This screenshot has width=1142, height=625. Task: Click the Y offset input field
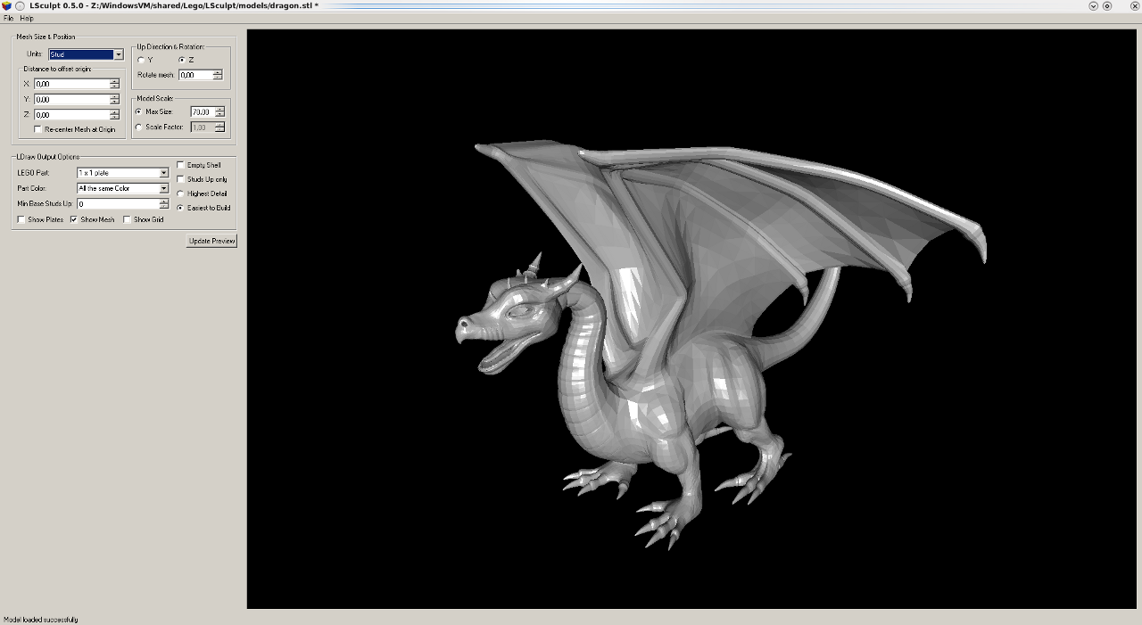pos(71,99)
